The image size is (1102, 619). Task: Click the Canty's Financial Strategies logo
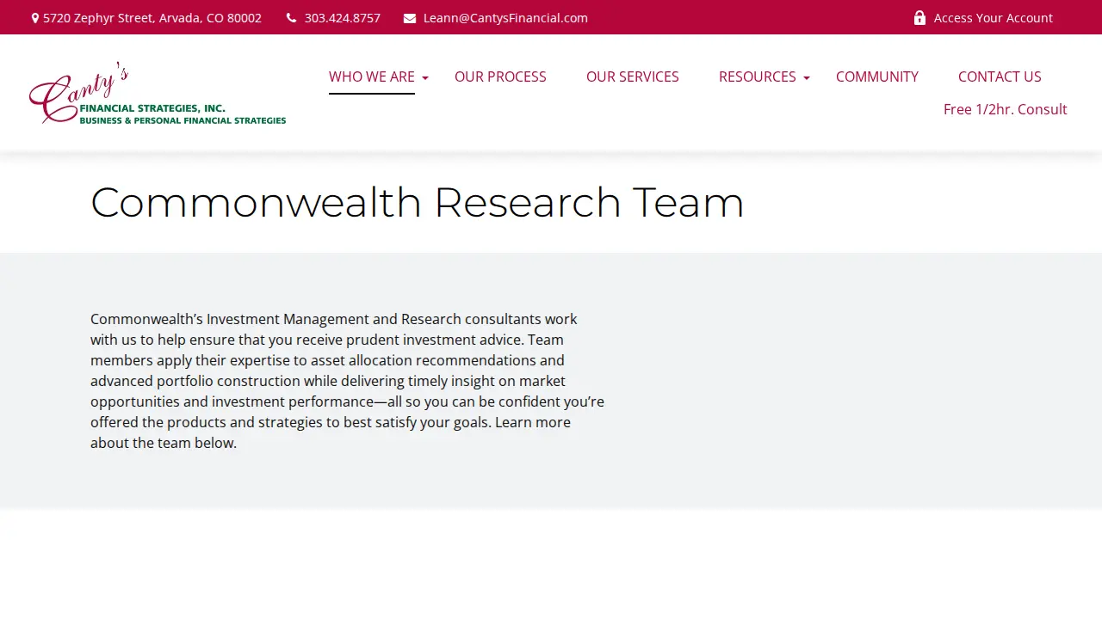[158, 93]
